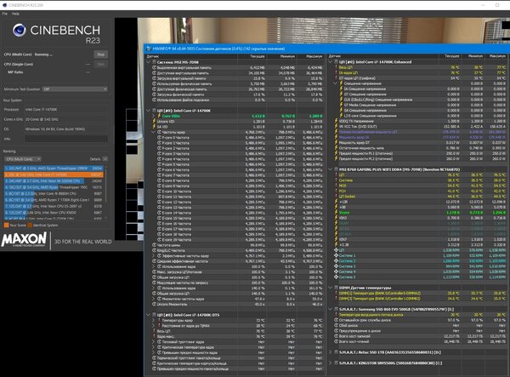Expand the Core VIDs sensor row
The height and width of the screenshot is (377, 510).
154,116
